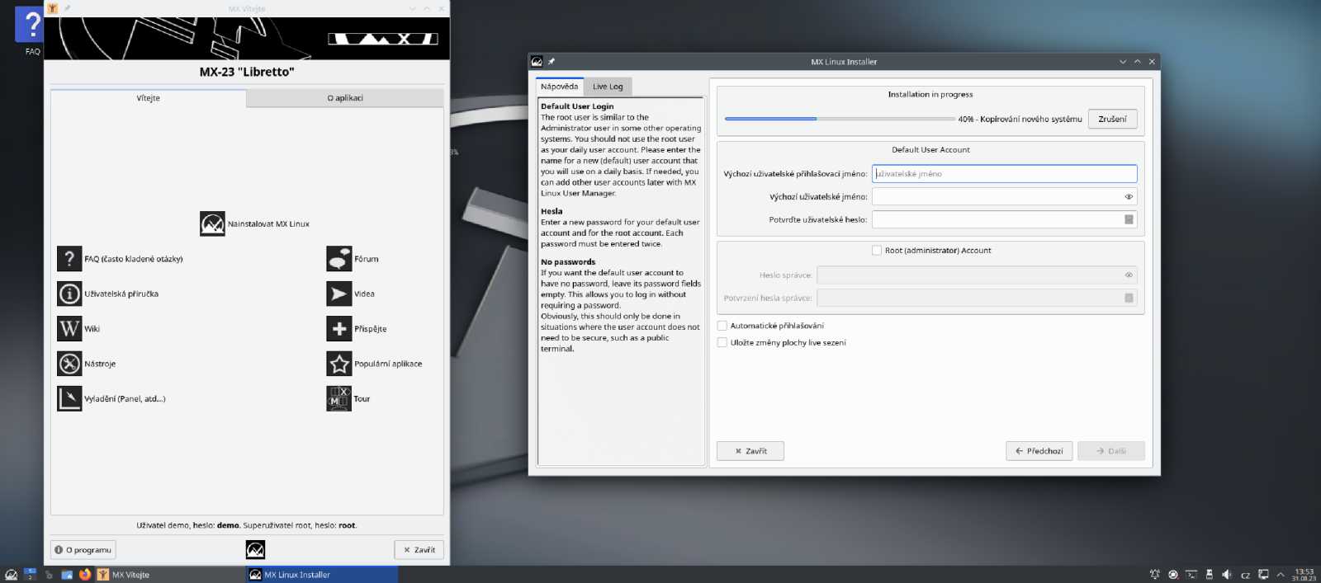
Task: Open Populární aplikace star icon
Action: coord(339,364)
